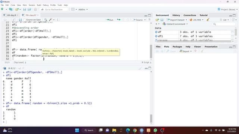Image resolution: width=239 pixels, height=134 pixels.
Task: Click the Load workspace icon in Environment
Action: tap(157, 20)
